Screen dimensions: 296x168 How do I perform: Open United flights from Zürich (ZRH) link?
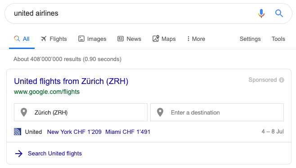(x=71, y=81)
